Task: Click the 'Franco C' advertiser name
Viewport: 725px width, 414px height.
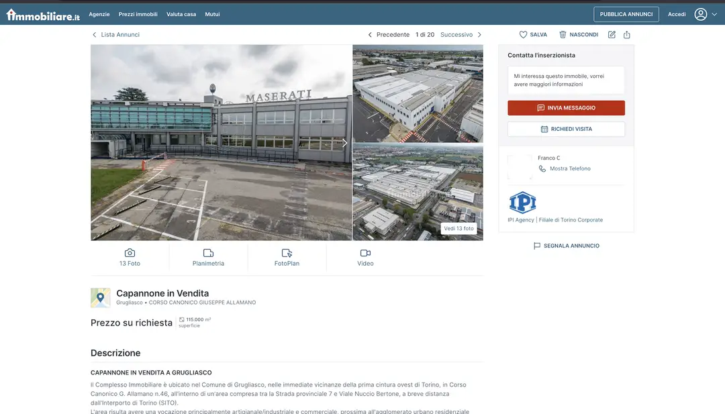Action: coord(549,158)
